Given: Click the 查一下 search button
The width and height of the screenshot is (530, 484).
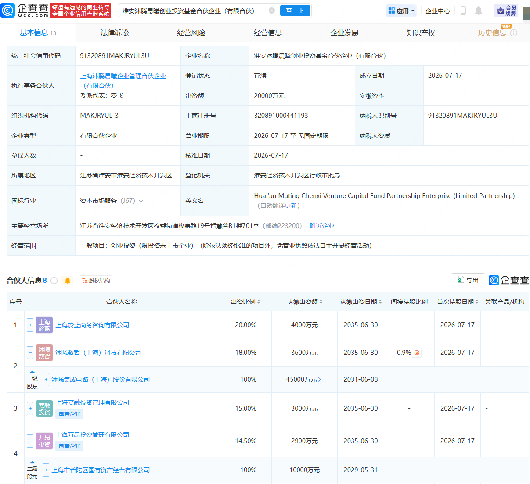Looking at the screenshot, I should 295,11.
